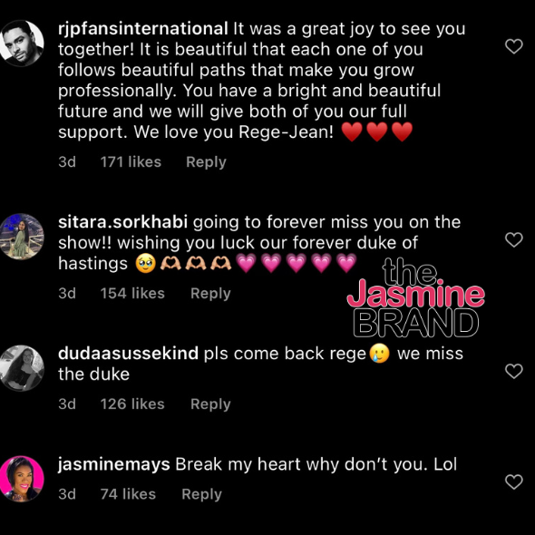Tap the heart next to dudaasussekind's comment

(514, 371)
